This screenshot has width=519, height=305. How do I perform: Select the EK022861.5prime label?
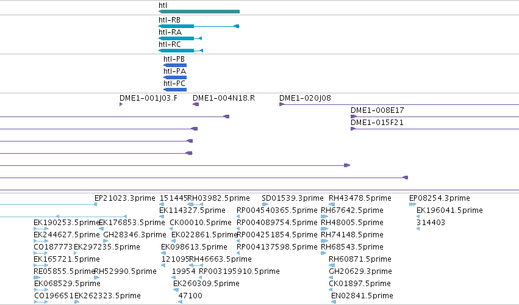204,235
